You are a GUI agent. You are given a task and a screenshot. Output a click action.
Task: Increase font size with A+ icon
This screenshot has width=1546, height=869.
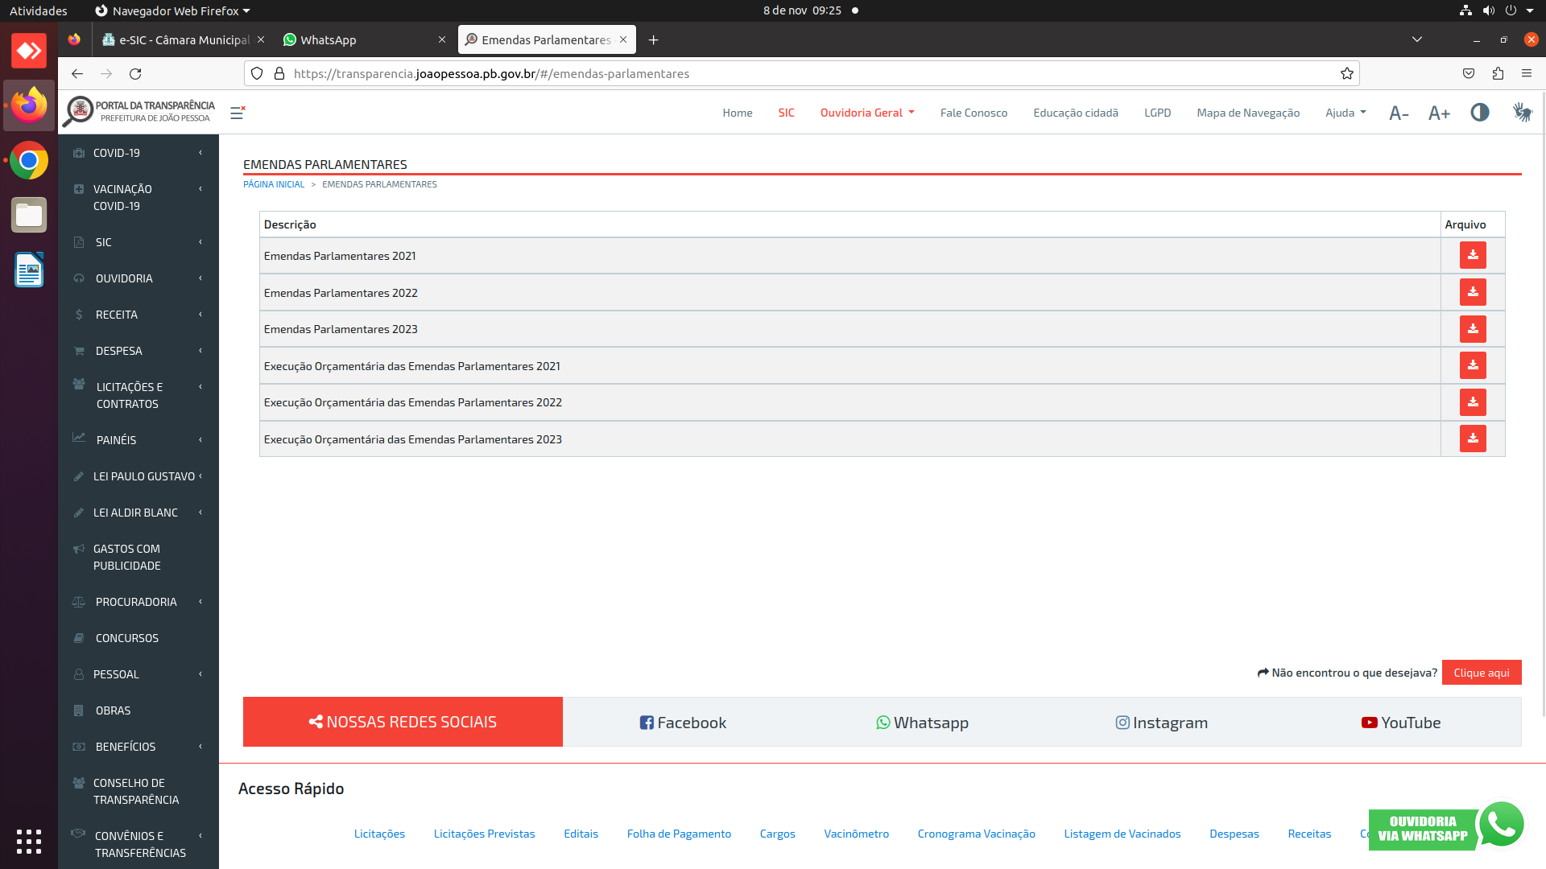(1439, 113)
